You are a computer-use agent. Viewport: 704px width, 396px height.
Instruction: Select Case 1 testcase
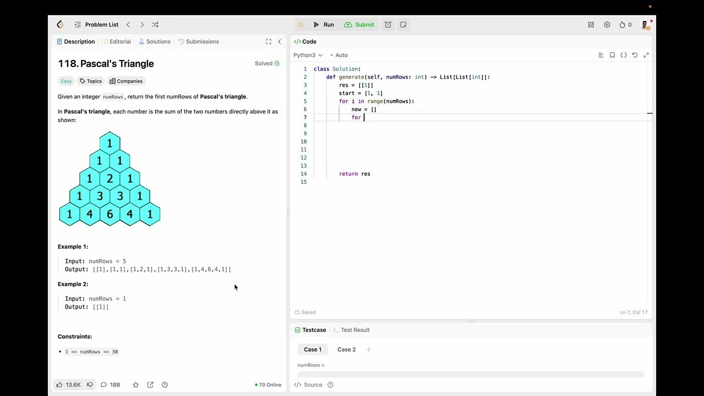[x=313, y=349]
